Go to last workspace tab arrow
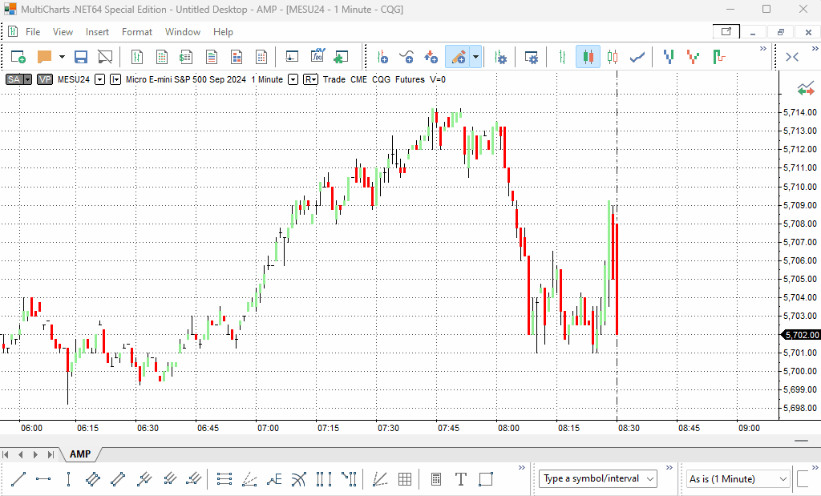This screenshot has width=821, height=496. 51,454
